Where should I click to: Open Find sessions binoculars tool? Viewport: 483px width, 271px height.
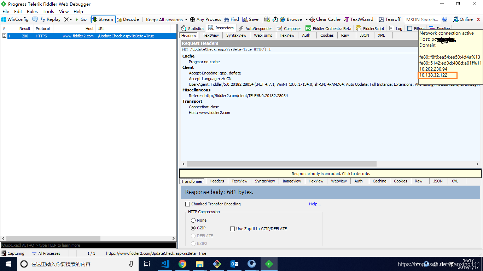point(231,19)
